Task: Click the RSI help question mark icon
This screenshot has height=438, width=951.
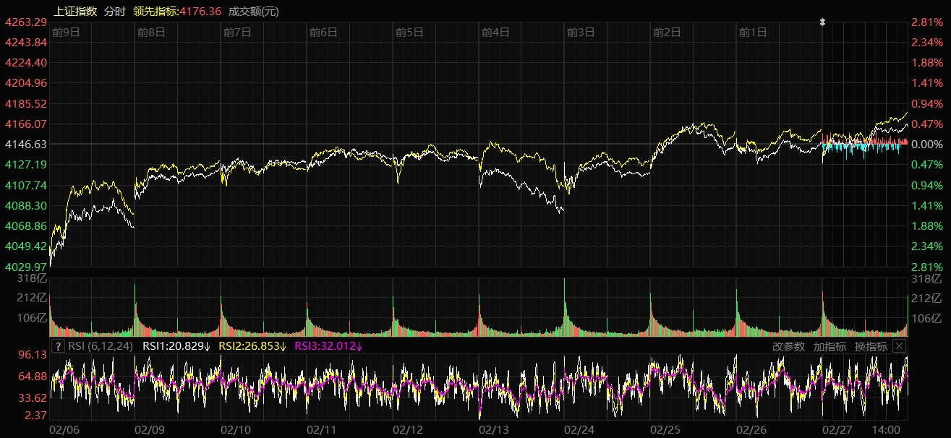Action: [x=58, y=346]
